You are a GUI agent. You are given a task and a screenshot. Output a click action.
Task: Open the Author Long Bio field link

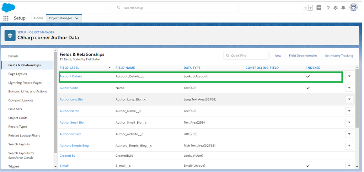pyautogui.click(x=71, y=100)
